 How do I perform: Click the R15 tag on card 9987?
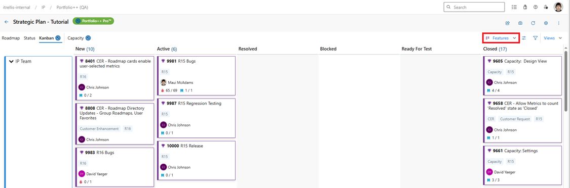pos(165,114)
